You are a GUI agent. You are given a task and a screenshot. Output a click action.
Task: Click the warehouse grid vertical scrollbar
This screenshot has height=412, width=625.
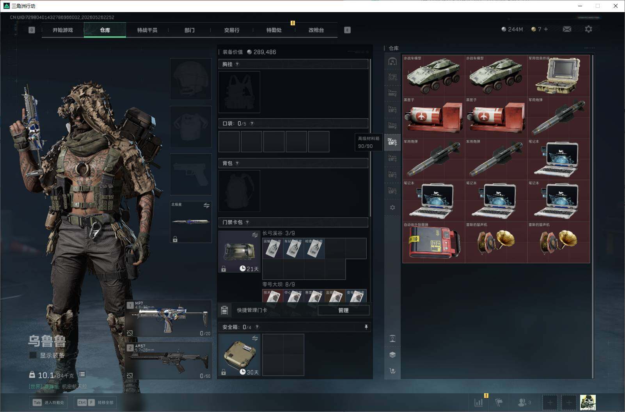pos(593,217)
